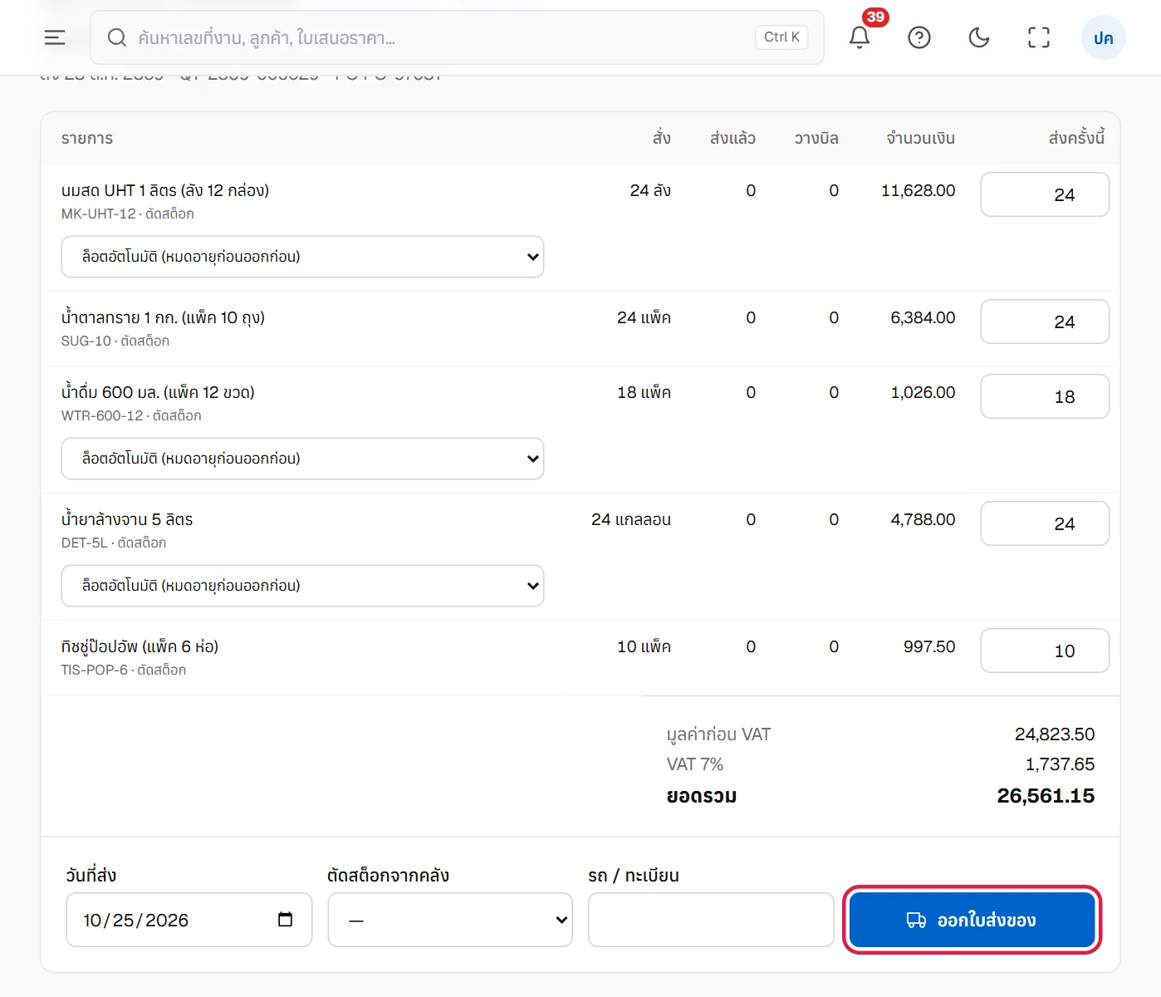Click the จำนวนเงิน column header

[920, 138]
